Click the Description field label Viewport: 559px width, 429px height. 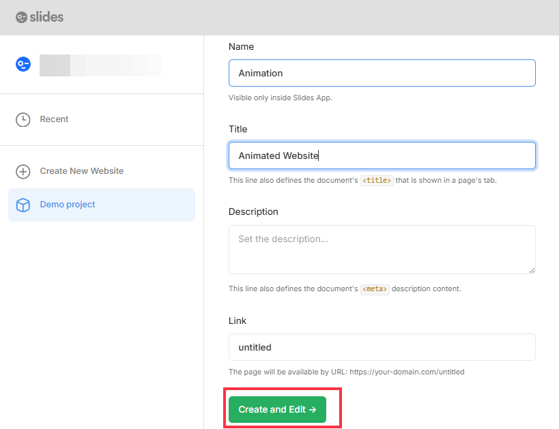[x=253, y=211]
